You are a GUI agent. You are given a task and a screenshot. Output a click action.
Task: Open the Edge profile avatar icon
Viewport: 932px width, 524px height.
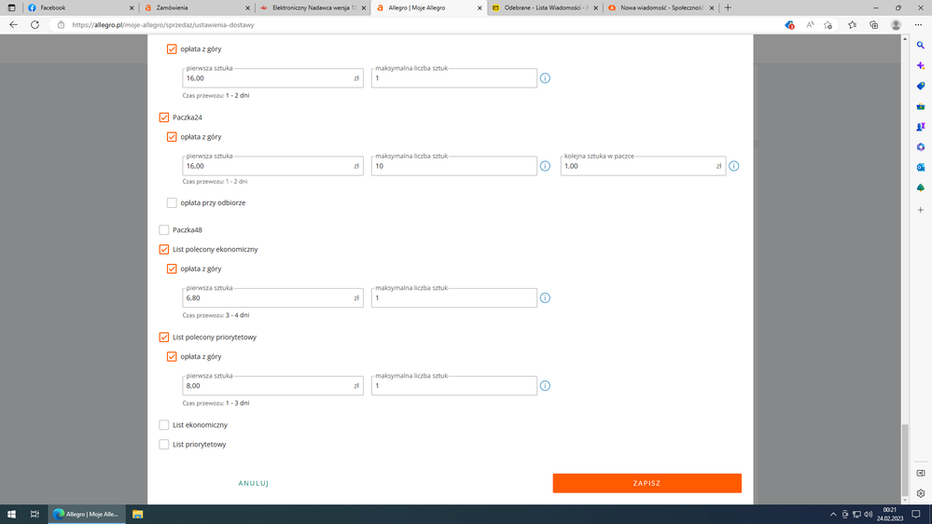[x=896, y=25]
